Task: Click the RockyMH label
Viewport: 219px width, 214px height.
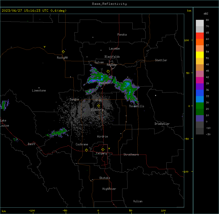Action: pos(62,58)
